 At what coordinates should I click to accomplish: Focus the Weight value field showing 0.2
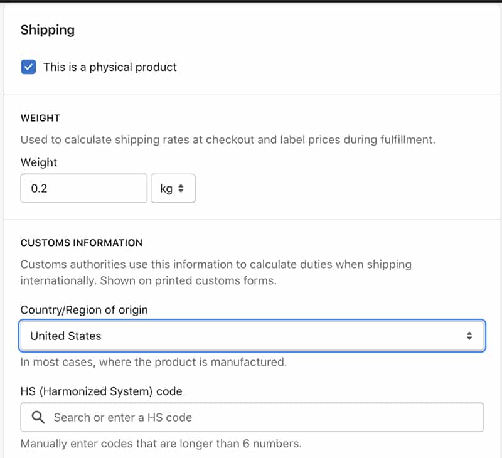(x=84, y=188)
